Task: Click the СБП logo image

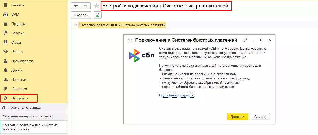Action: pos(141,55)
